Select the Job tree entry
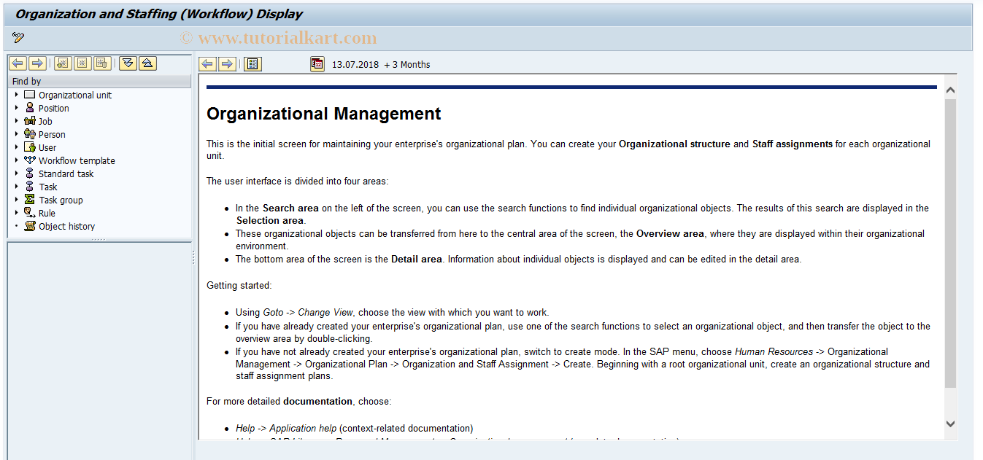Screen dimensions: 983x460 click(45, 122)
